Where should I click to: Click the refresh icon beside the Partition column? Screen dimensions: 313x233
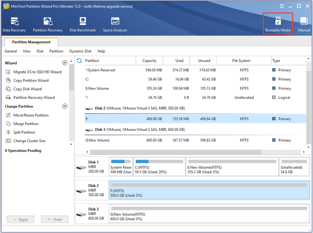[79, 60]
